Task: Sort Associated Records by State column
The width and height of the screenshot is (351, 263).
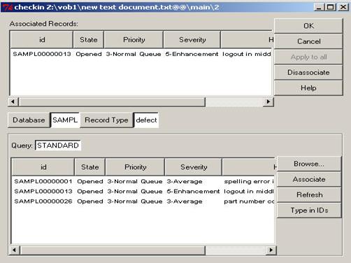Action: (x=89, y=40)
